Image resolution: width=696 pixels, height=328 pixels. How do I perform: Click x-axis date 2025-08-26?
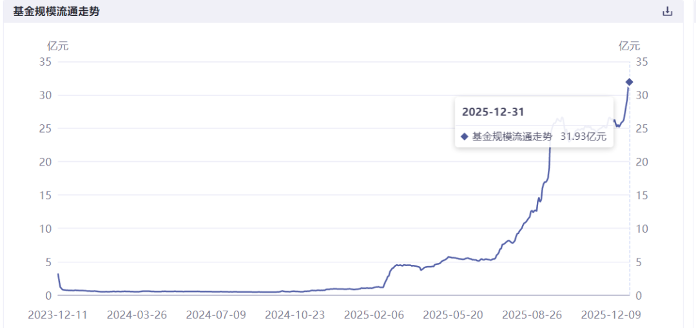coord(532,314)
